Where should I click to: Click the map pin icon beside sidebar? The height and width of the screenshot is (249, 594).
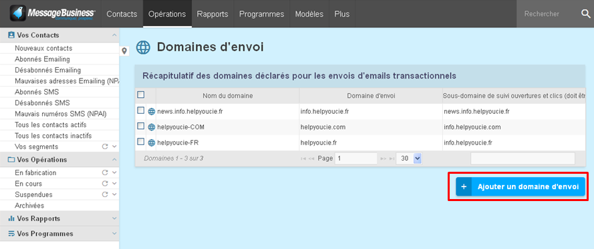(124, 51)
